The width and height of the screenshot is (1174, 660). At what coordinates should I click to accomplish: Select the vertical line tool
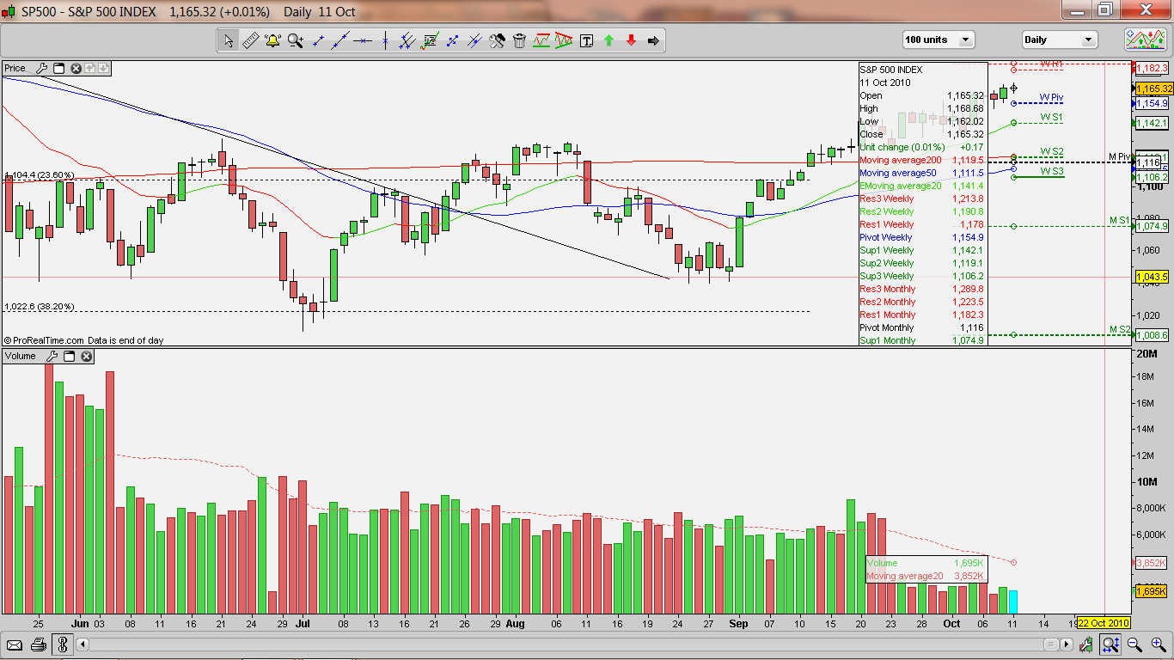click(x=385, y=40)
